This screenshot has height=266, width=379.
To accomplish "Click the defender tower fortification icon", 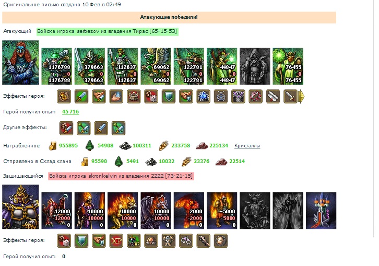I will (321, 211).
